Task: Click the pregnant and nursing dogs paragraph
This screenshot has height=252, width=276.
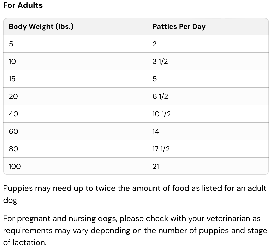Action: click(x=135, y=230)
